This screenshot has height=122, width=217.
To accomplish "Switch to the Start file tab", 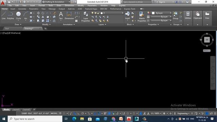I will pyautogui.click(x=7, y=28).
